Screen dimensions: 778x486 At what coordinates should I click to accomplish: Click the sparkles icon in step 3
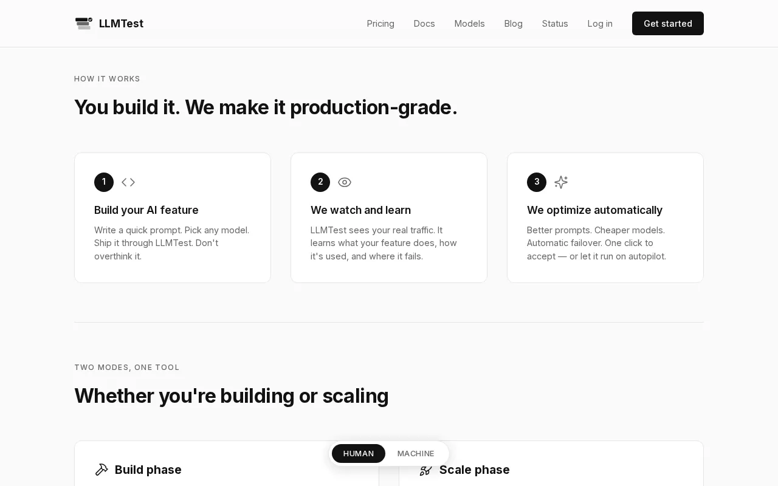click(561, 182)
